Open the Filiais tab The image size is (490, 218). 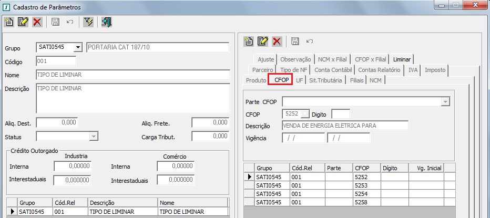pyautogui.click(x=356, y=80)
